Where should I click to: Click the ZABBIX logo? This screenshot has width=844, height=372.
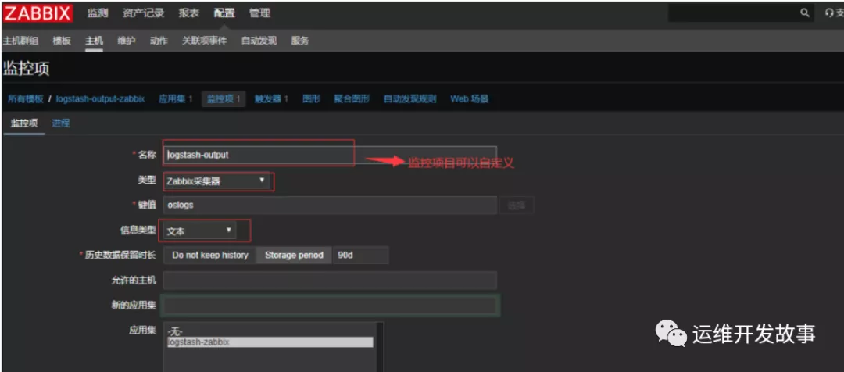point(38,13)
